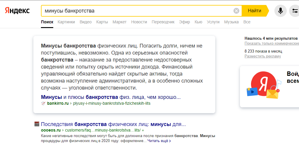
Task: Open Последствия банкротства физических лиц result
Action: point(113,125)
